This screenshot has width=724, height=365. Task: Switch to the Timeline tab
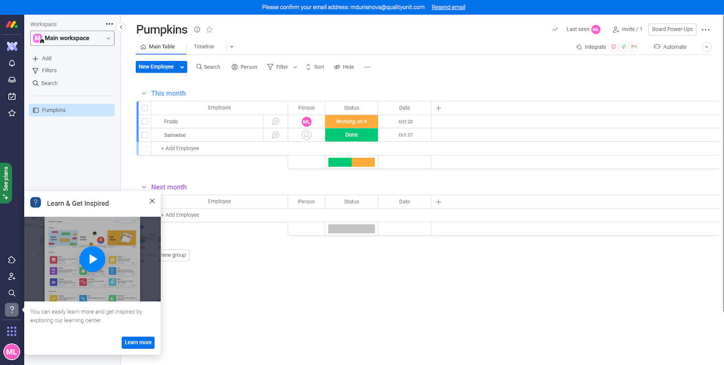coord(204,47)
